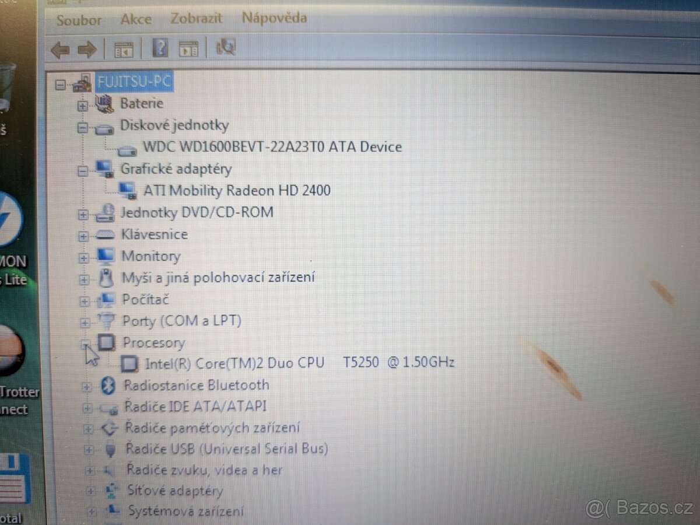Open the Zobrazit menu

tap(196, 18)
